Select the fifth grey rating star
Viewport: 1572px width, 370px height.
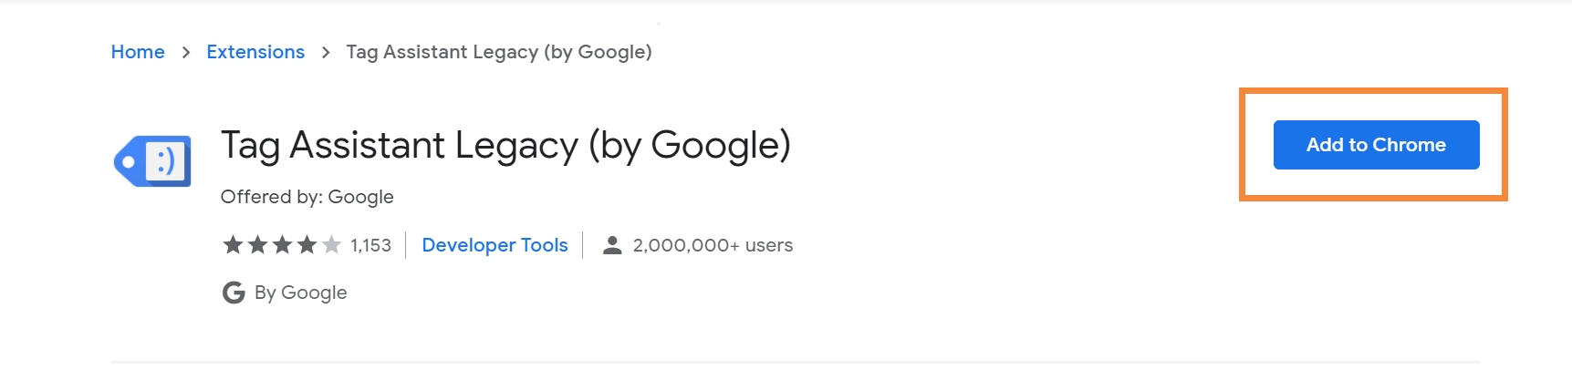[332, 244]
